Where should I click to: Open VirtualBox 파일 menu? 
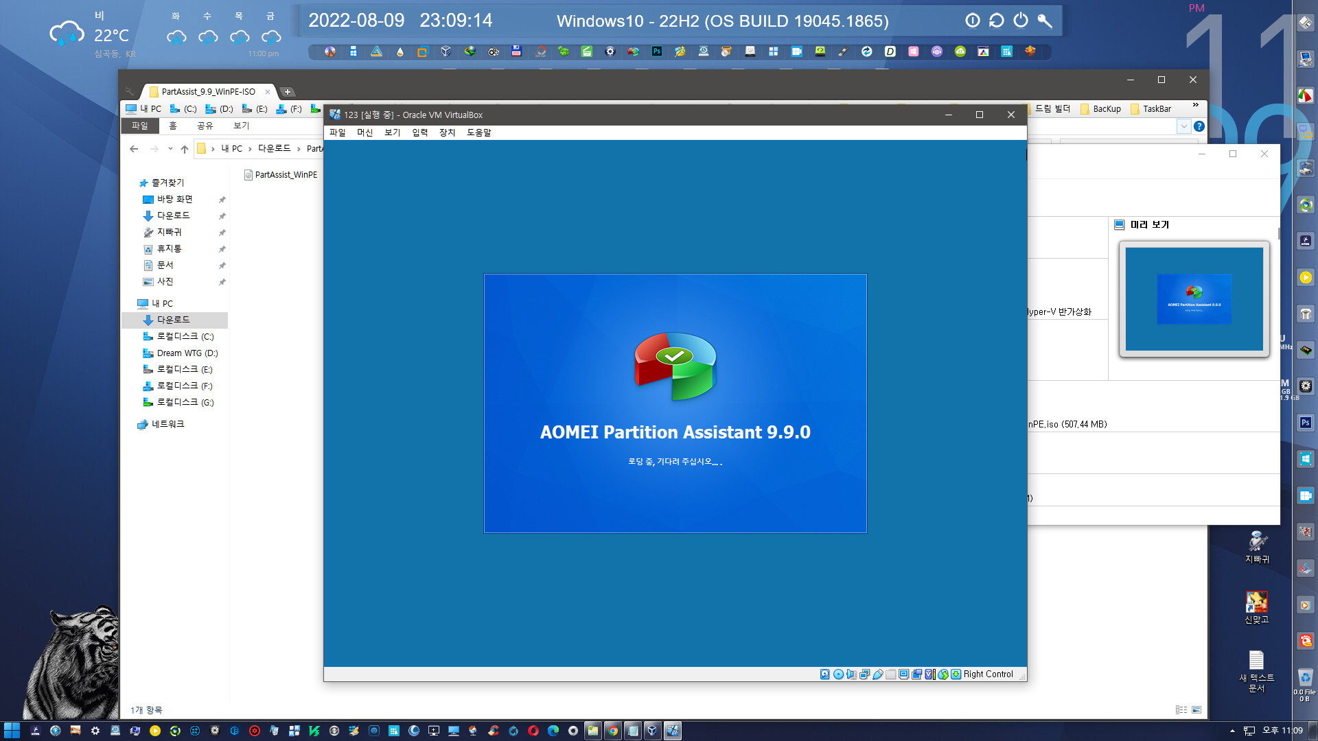tap(338, 132)
